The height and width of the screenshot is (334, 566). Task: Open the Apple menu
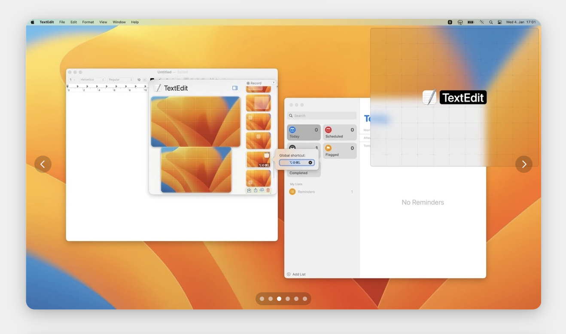[x=33, y=22]
